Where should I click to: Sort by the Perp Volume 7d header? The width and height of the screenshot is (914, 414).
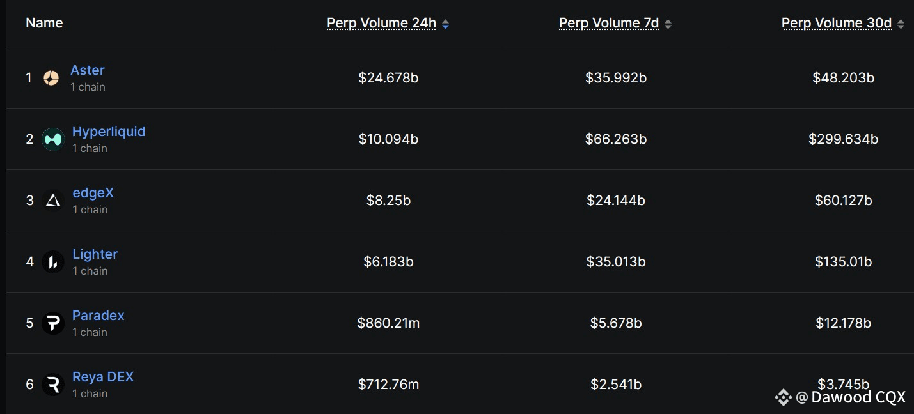pyautogui.click(x=609, y=23)
